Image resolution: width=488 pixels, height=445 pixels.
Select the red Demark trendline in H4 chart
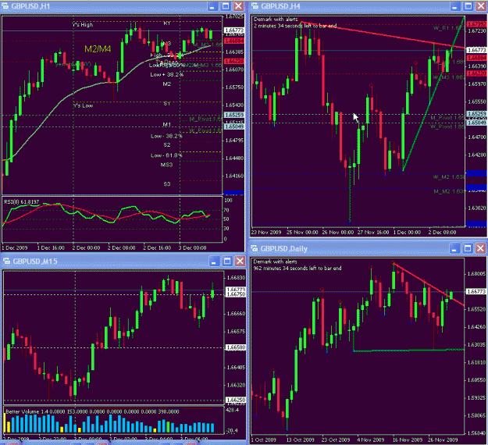pyautogui.click(x=383, y=35)
